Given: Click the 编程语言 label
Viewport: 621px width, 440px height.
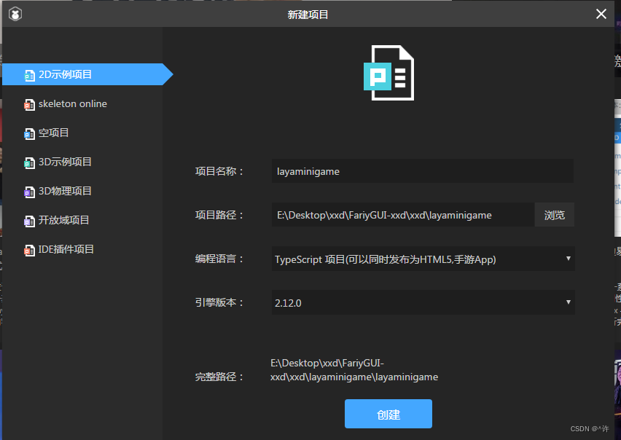Looking at the screenshot, I should coord(219,259).
